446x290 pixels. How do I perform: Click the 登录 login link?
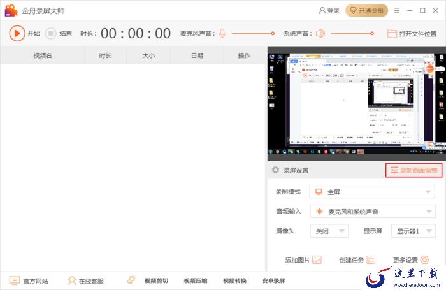[329, 11]
